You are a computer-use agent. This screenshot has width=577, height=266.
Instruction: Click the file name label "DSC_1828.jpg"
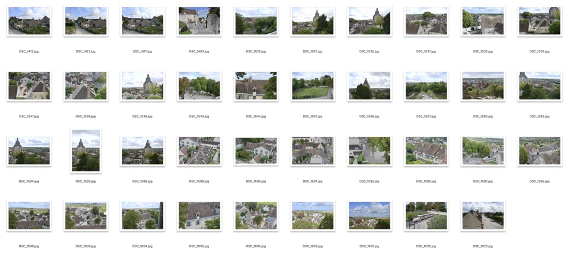[x=483, y=246]
